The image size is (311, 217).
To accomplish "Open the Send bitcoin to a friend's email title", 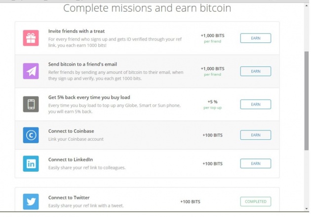I will tap(82, 64).
